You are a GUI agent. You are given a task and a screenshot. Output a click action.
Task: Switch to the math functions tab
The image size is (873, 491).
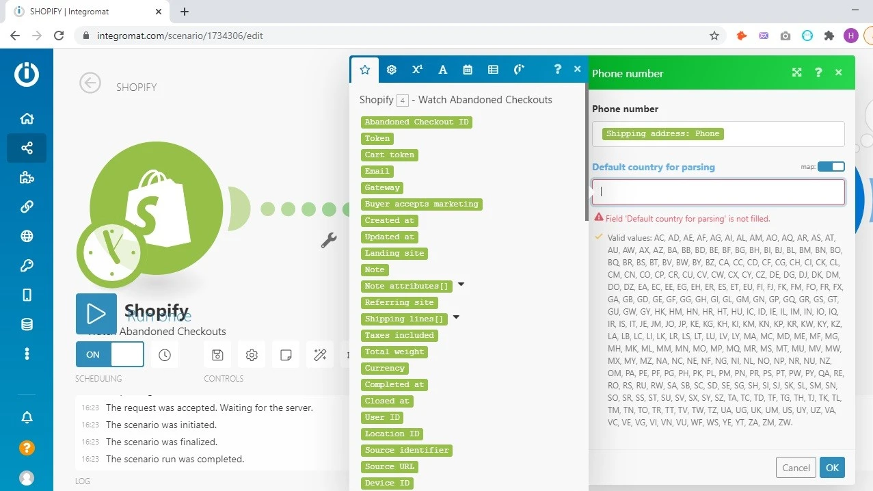click(417, 69)
